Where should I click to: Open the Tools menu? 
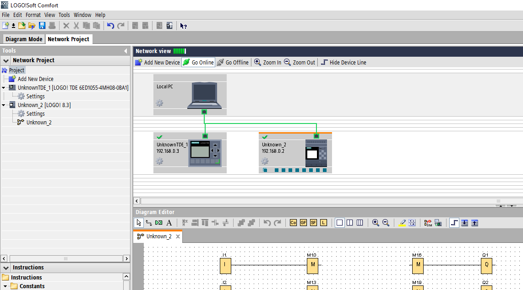tap(64, 15)
